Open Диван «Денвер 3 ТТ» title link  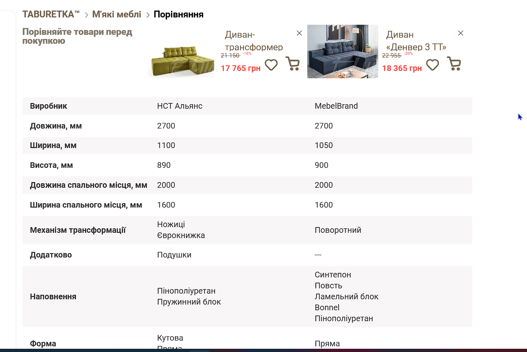click(416, 41)
